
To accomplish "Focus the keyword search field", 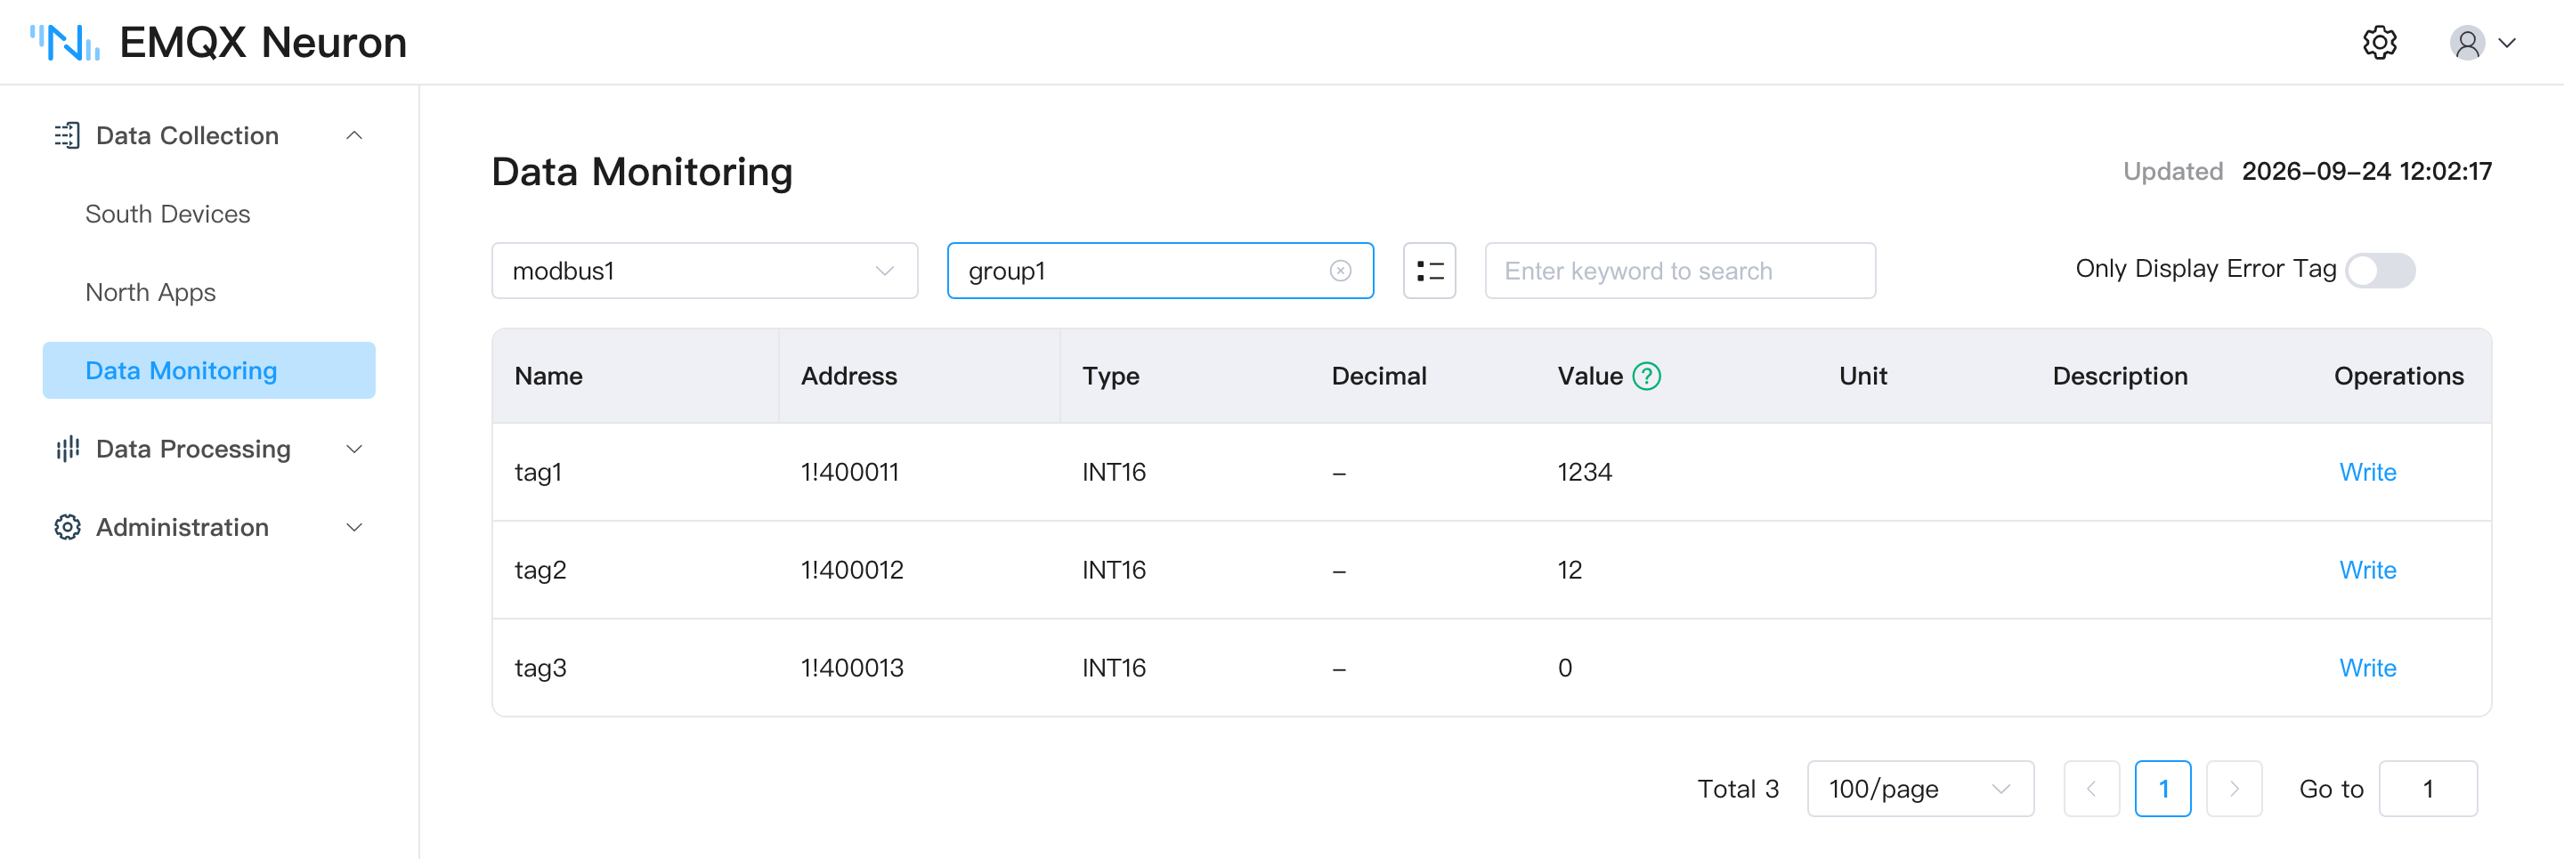I will (x=1679, y=271).
